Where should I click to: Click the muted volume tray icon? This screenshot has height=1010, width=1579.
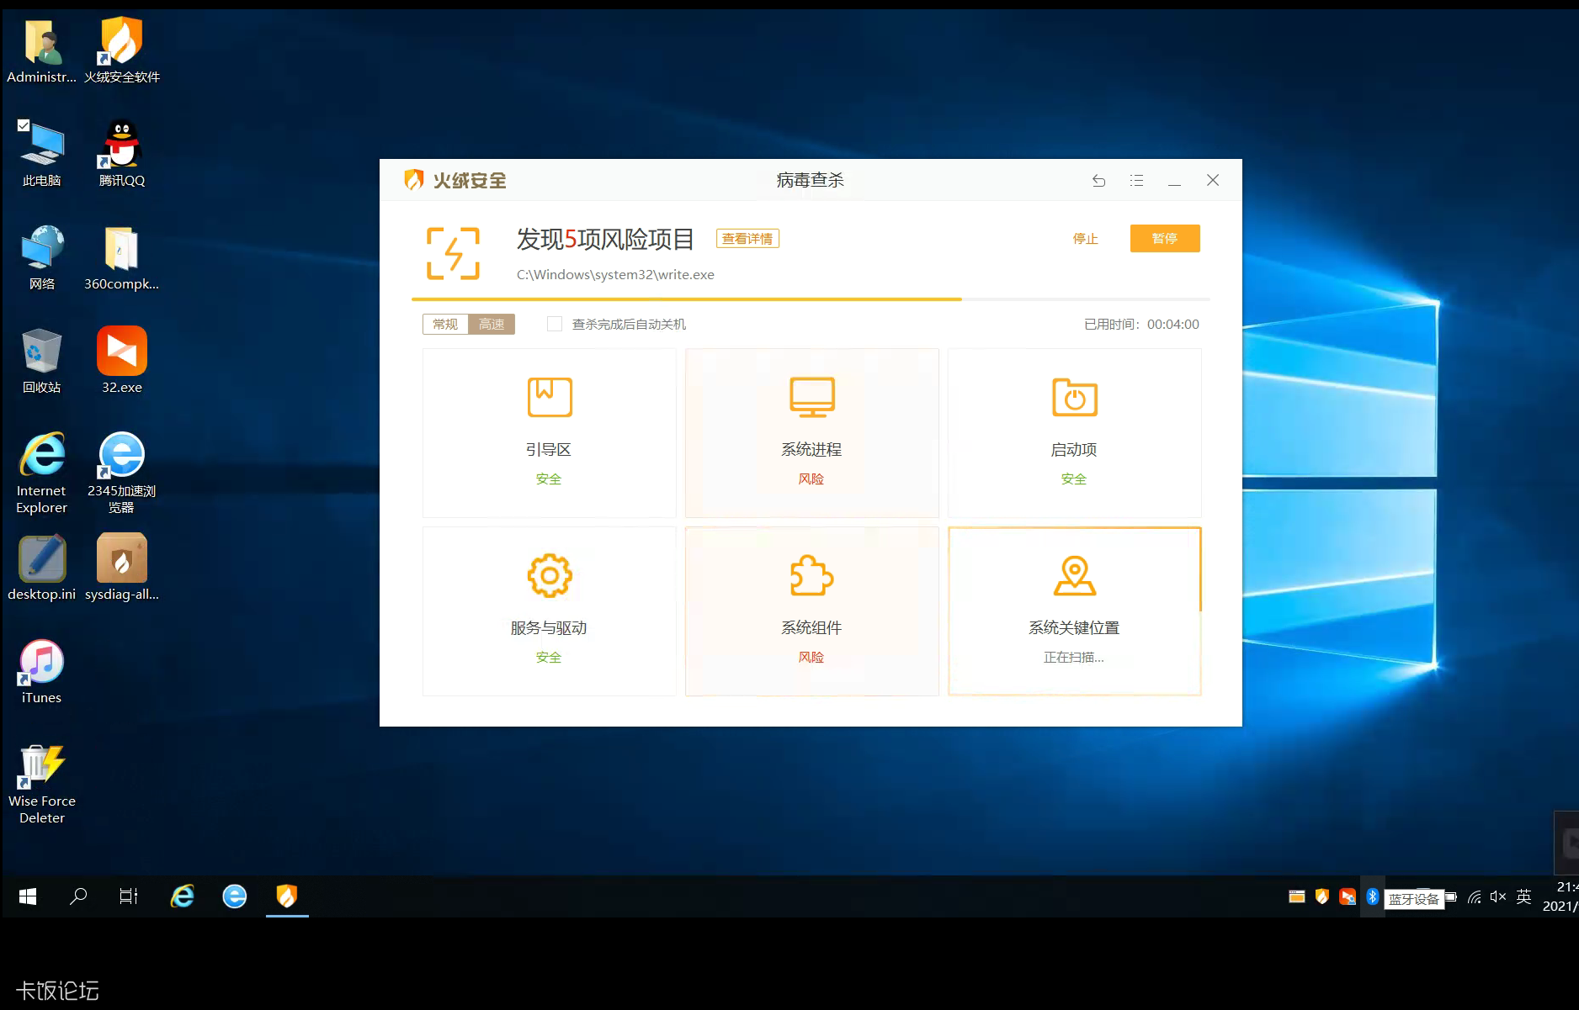click(x=1498, y=896)
